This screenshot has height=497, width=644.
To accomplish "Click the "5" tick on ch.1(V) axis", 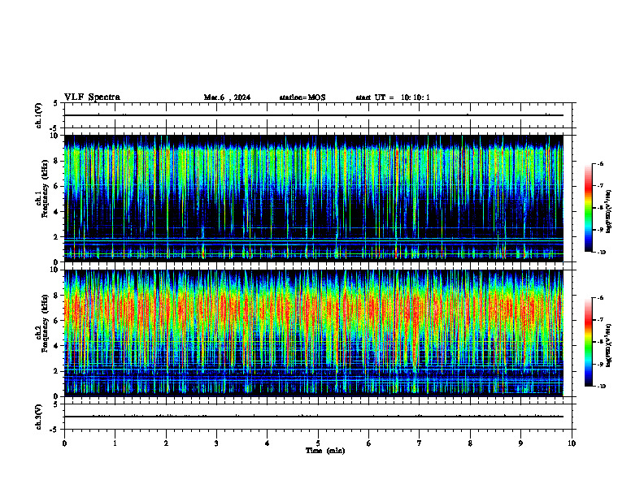I will (56, 103).
